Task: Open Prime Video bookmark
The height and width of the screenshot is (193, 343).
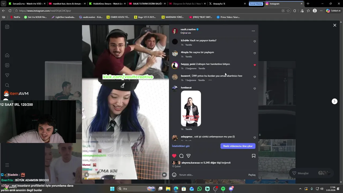Action: click(228, 17)
